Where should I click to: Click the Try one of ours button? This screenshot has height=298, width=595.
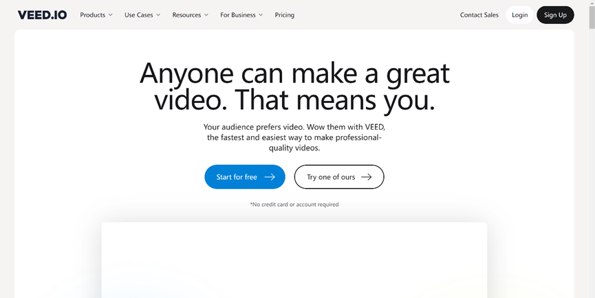coord(339,177)
